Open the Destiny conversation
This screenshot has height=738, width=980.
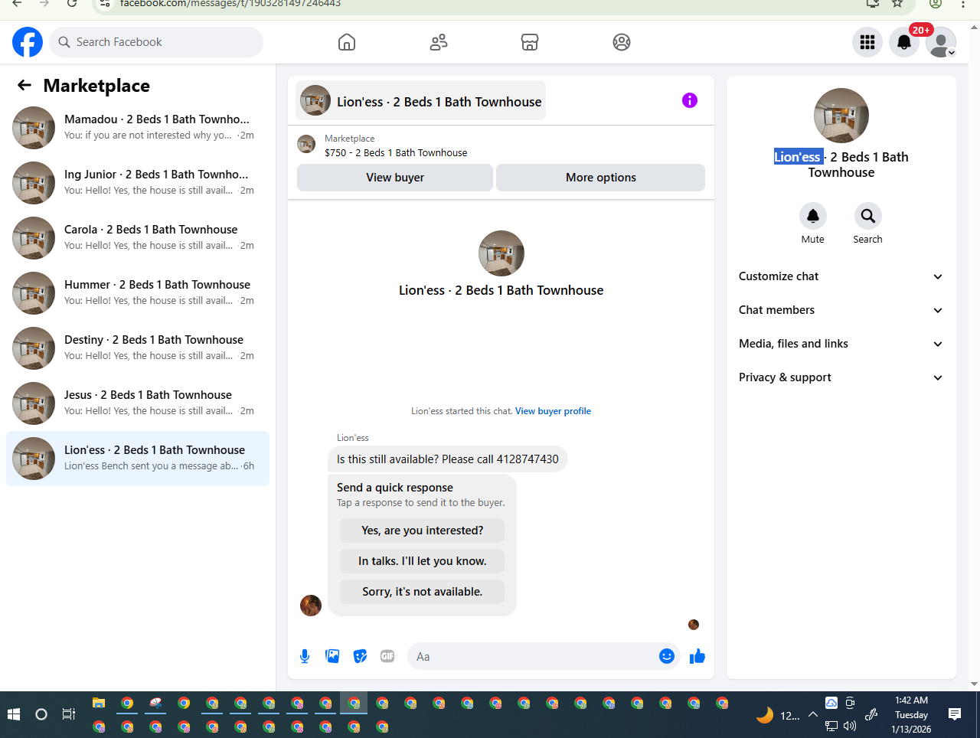point(138,348)
